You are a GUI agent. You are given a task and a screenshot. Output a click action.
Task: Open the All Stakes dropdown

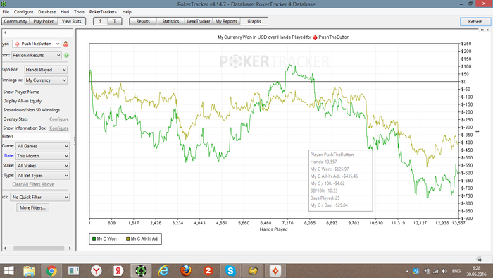tap(42, 166)
